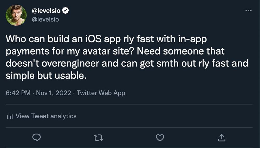The image size is (260, 148).
Task: Open the View Tweet analytics link
Action: coord(46,116)
